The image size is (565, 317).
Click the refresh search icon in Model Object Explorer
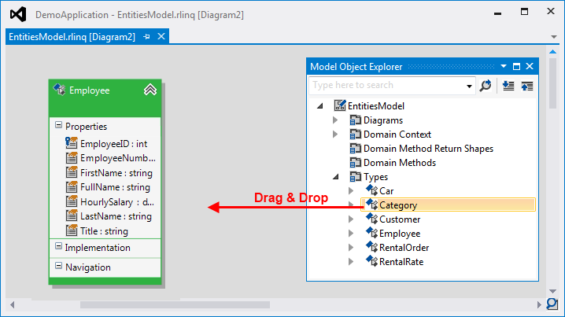coord(486,86)
